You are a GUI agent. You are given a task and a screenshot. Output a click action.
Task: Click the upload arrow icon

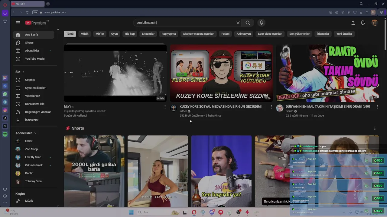[353, 23]
